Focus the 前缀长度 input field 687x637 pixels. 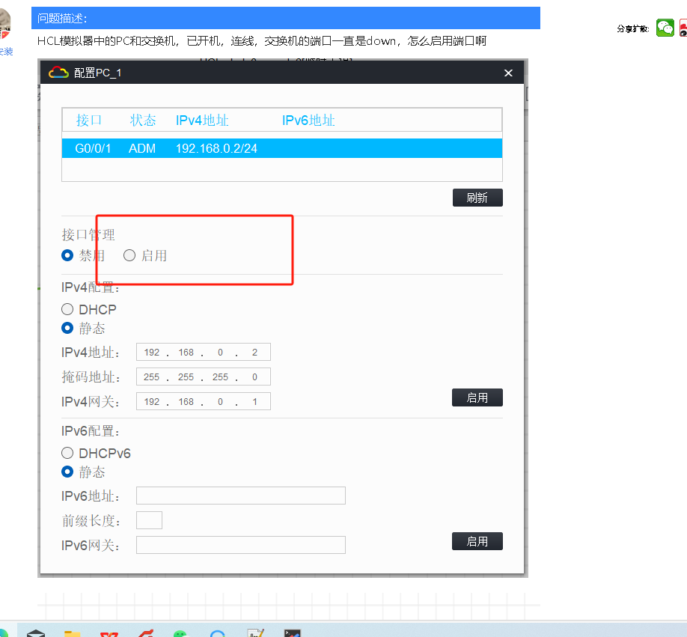point(150,520)
